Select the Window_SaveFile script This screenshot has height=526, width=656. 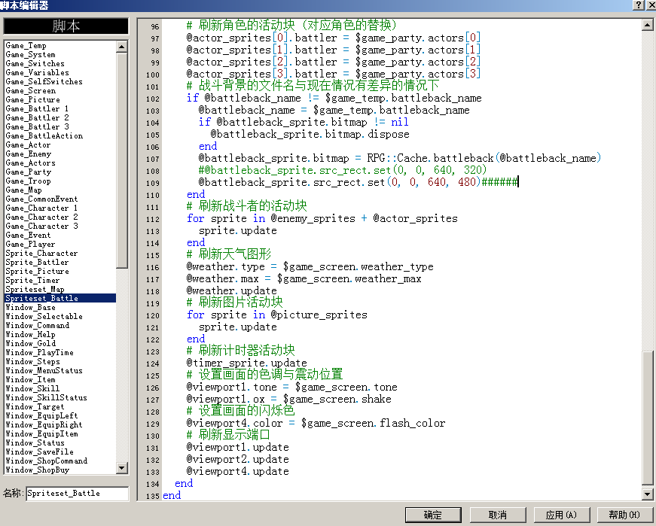click(x=40, y=452)
